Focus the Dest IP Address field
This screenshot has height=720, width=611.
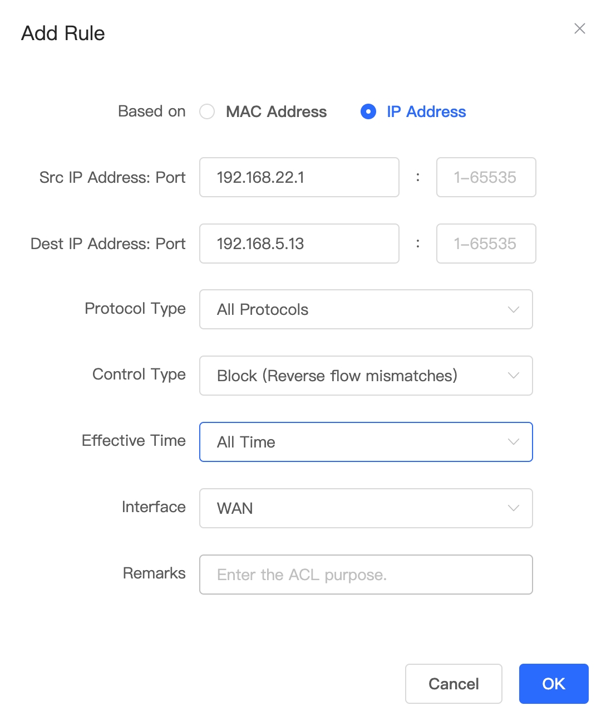point(299,244)
